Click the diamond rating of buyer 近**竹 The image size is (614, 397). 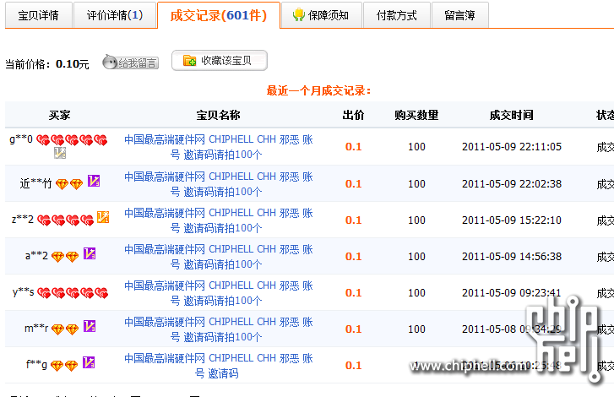tap(69, 183)
